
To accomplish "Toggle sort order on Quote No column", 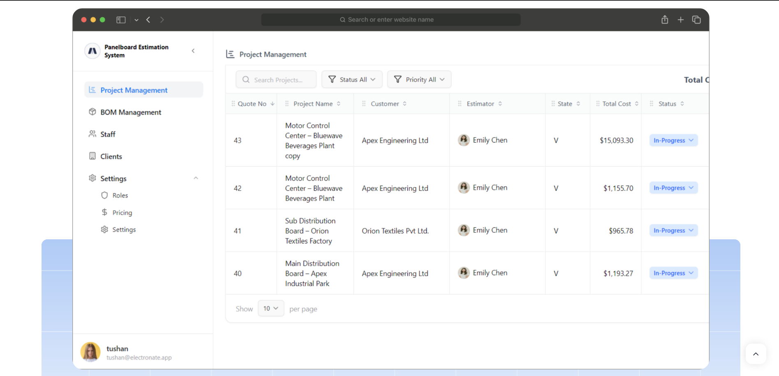I will click(x=273, y=103).
